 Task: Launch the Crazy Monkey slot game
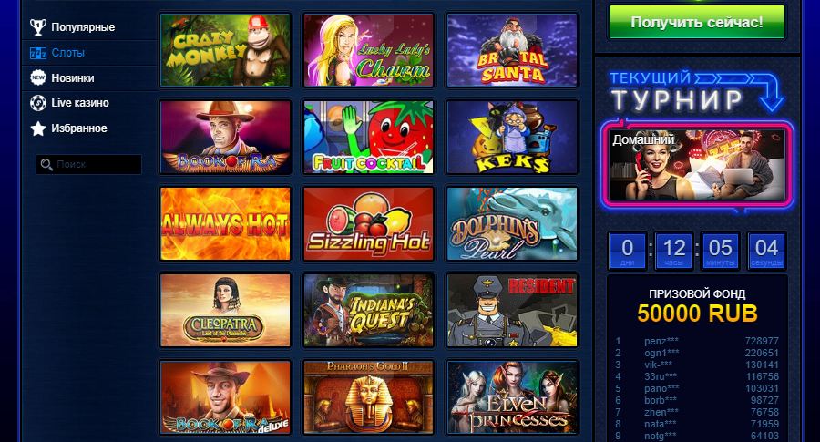tap(225, 50)
